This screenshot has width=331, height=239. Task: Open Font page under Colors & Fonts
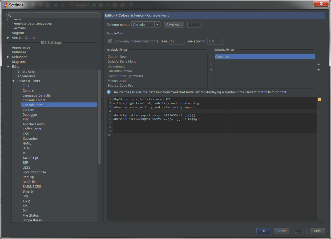point(26,86)
